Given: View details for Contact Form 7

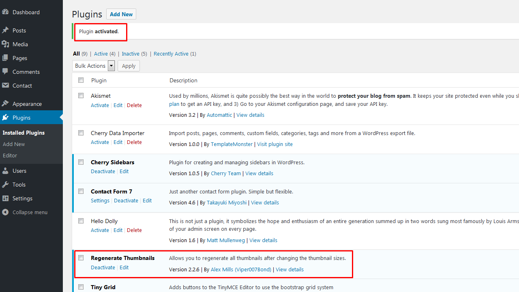Looking at the screenshot, I should [x=265, y=202].
